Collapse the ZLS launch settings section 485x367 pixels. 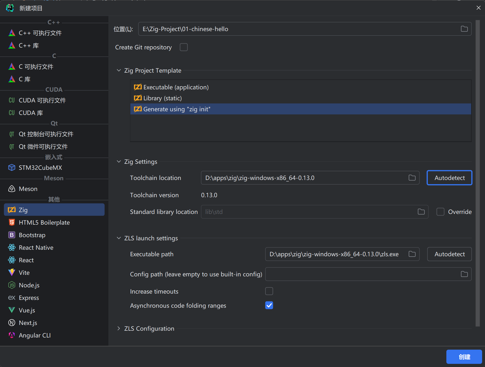[119, 238]
